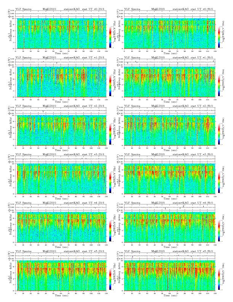Click 'Time (sec)' label under the 3:50:0 panel

170,199
